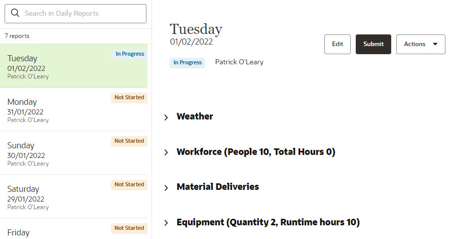
Task: Expand the Weather section chevron
Action: pos(166,117)
